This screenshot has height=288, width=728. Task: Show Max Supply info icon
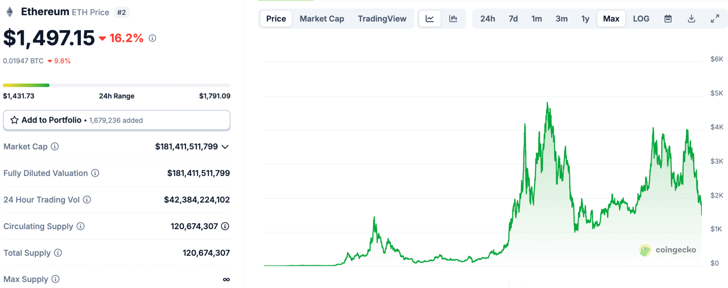pyautogui.click(x=55, y=279)
